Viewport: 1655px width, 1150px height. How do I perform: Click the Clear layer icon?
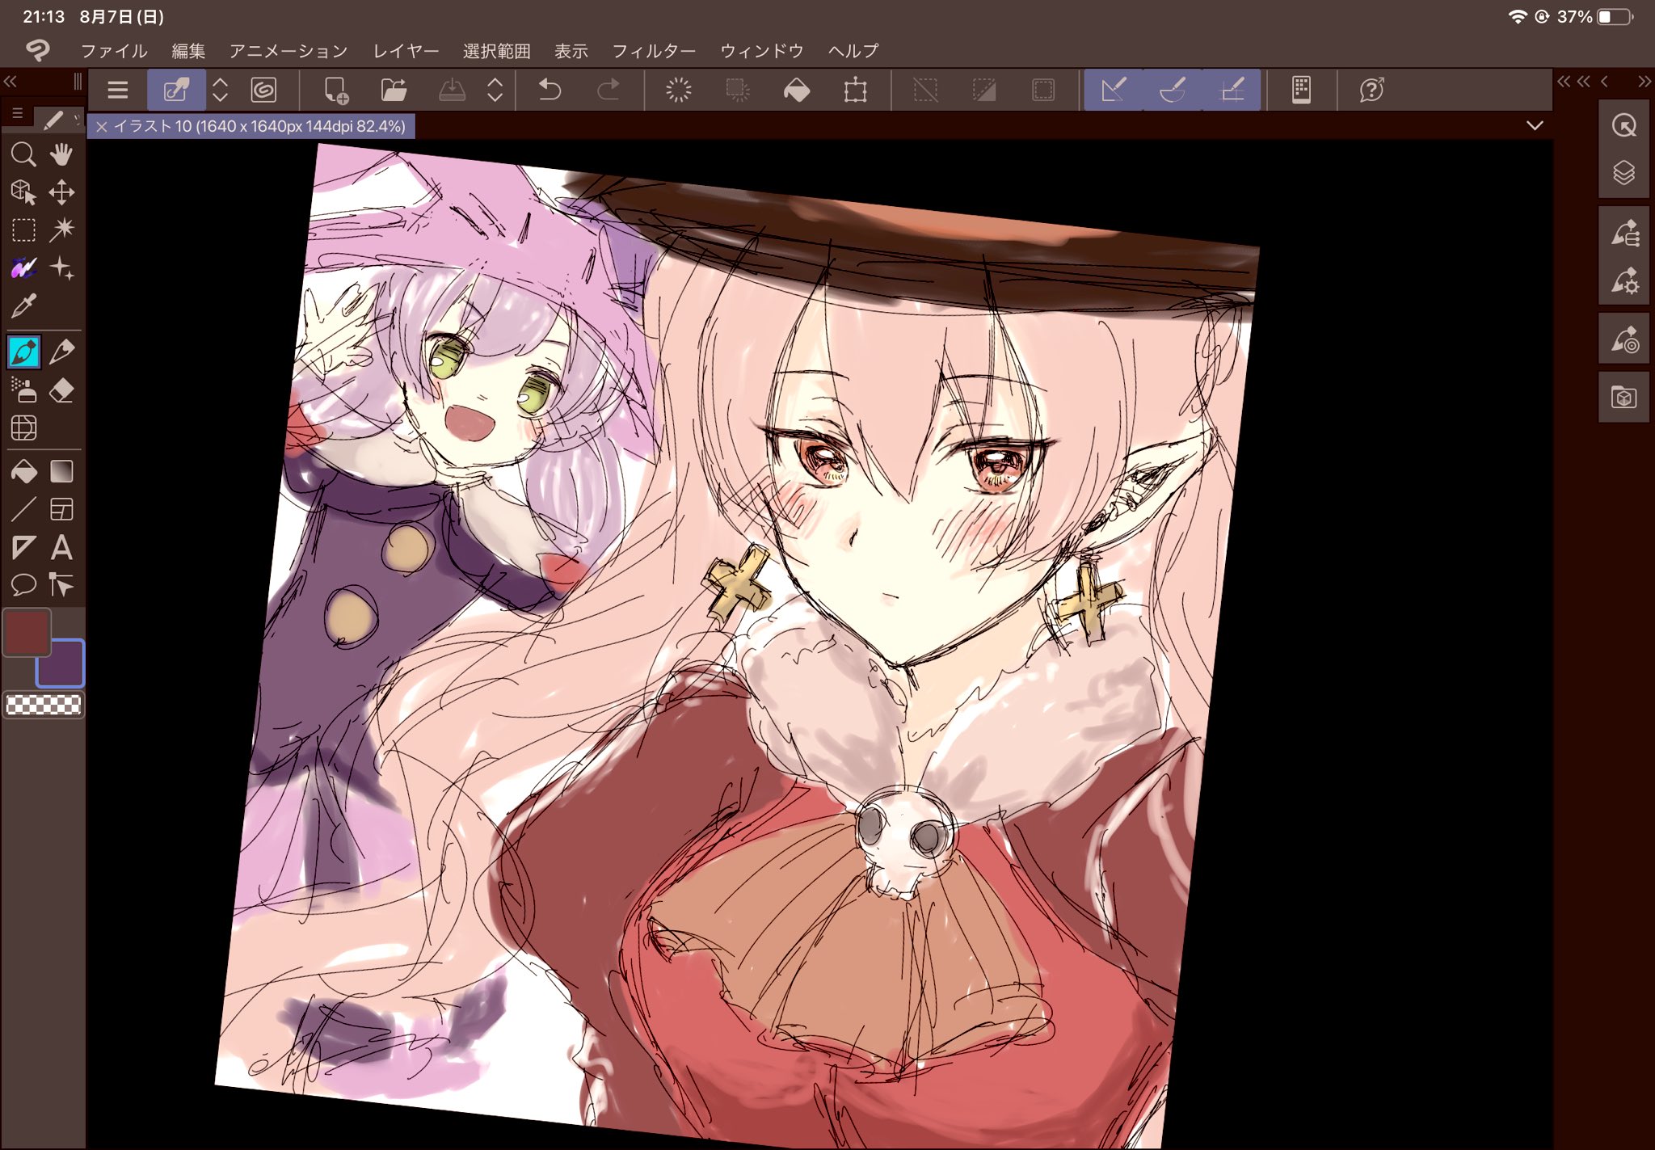[679, 90]
